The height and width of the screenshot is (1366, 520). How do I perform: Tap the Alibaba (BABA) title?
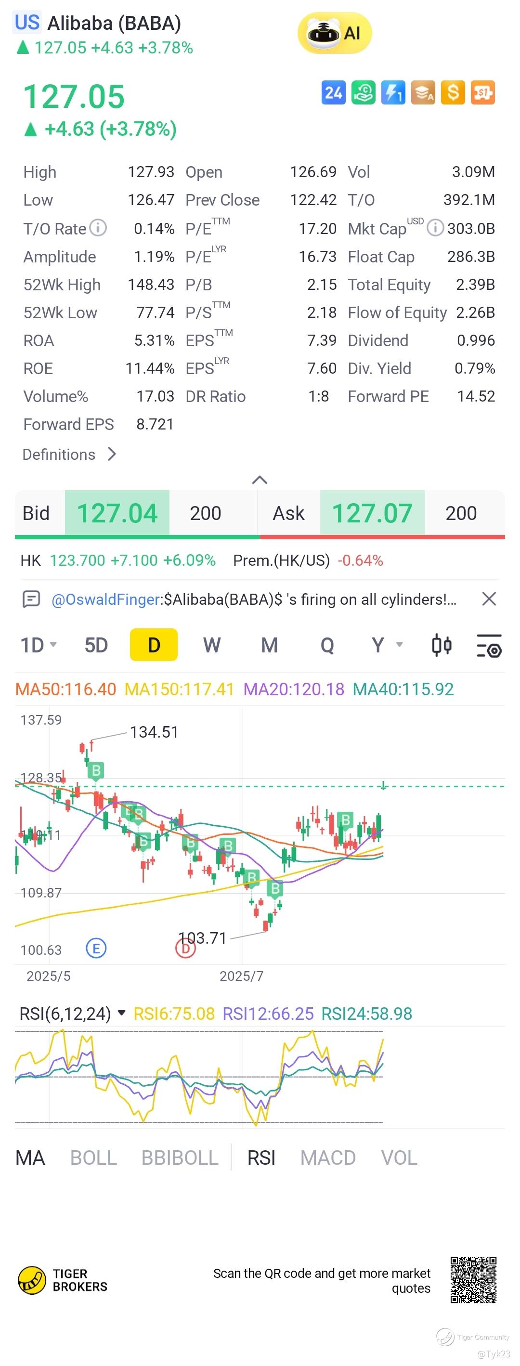pos(115,23)
